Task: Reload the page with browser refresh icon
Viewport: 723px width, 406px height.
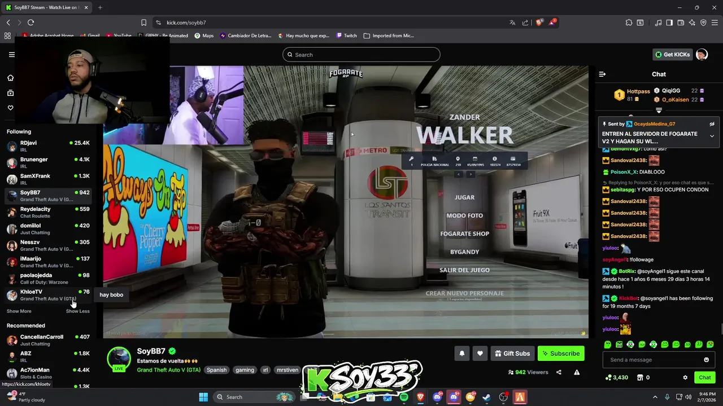Action: pyautogui.click(x=31, y=23)
